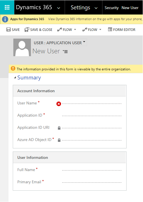
Task: Click the Primary Email label
Action: tap(29, 182)
